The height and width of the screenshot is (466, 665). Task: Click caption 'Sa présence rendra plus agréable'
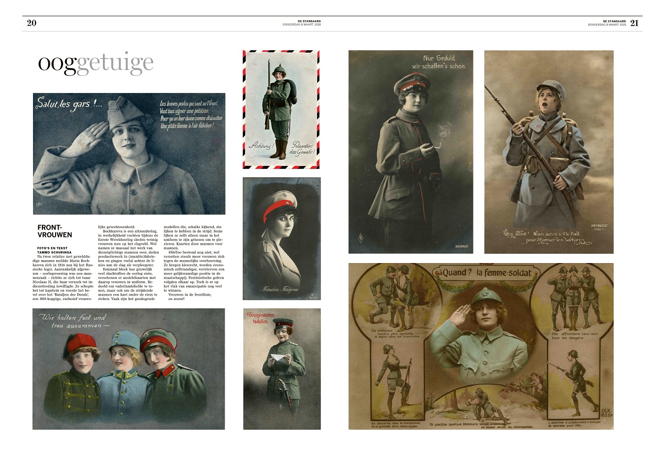pyautogui.click(x=396, y=333)
